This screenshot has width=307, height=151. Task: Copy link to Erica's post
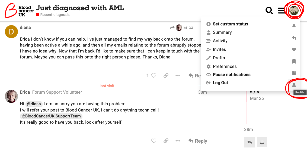tap(166, 141)
